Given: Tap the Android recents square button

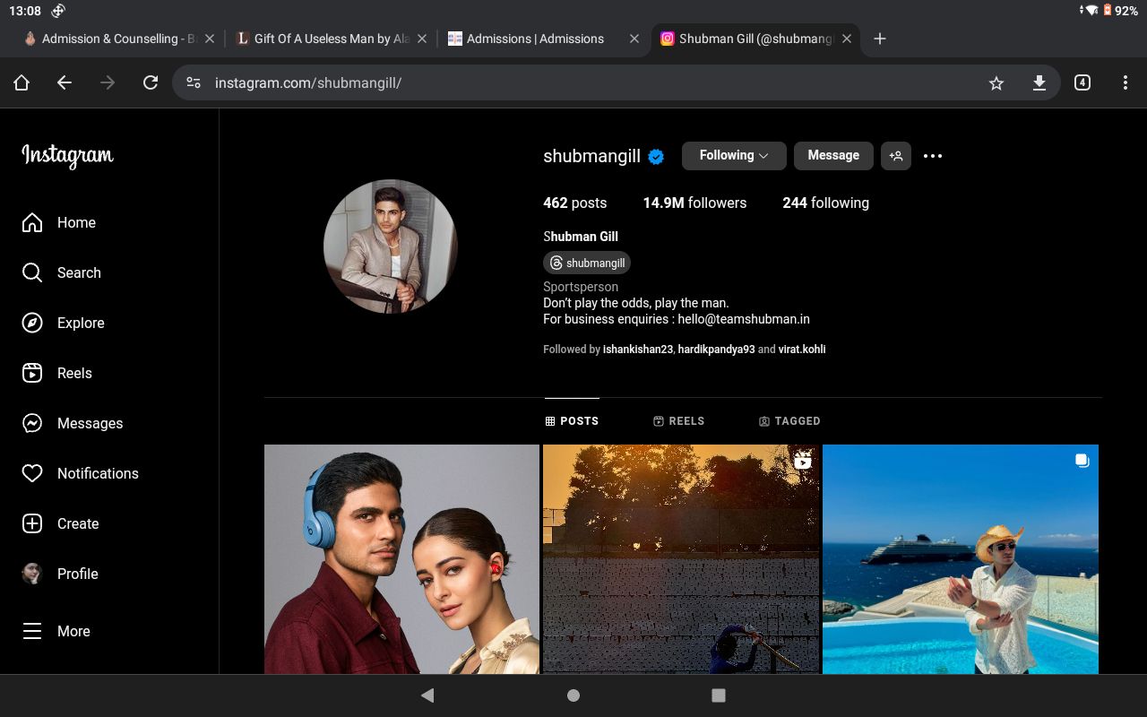Looking at the screenshot, I should tap(718, 695).
